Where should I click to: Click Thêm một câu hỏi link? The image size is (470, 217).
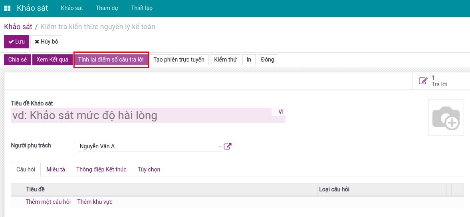coord(48,202)
